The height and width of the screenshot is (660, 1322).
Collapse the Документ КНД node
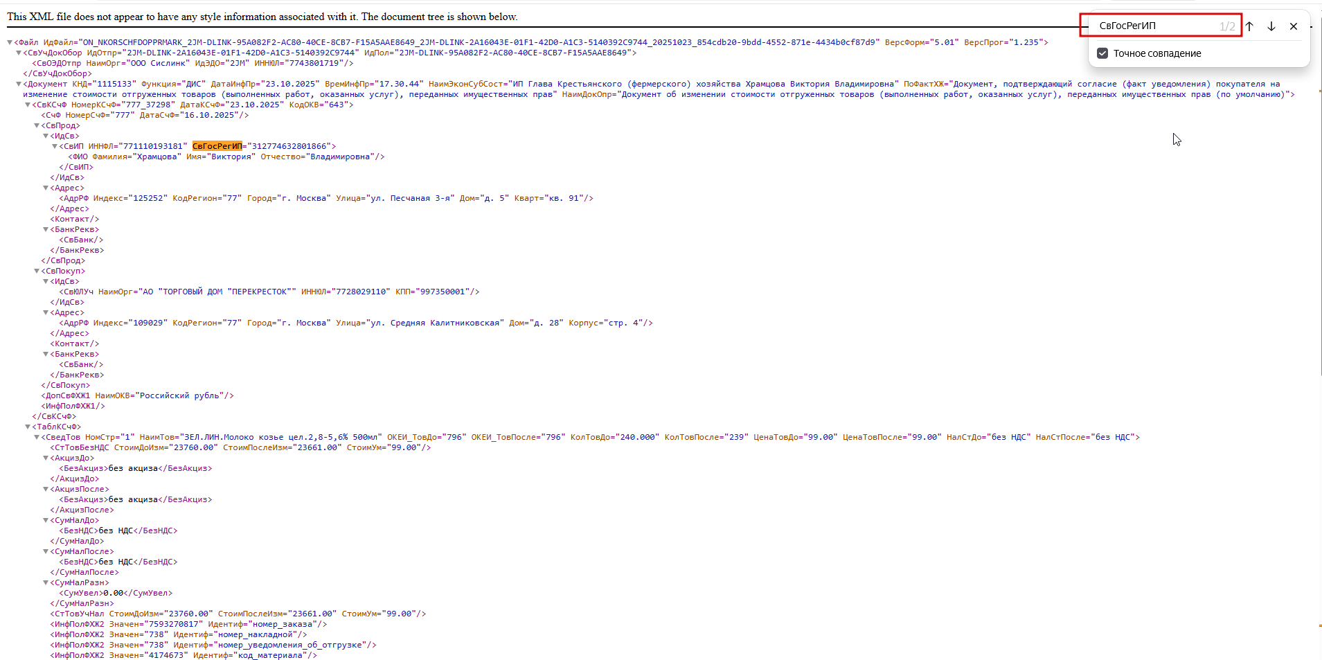click(19, 84)
